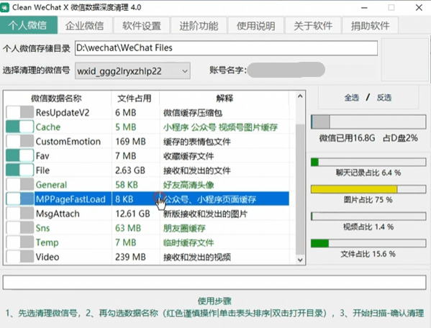Disable the Fav switch

coord(20,156)
